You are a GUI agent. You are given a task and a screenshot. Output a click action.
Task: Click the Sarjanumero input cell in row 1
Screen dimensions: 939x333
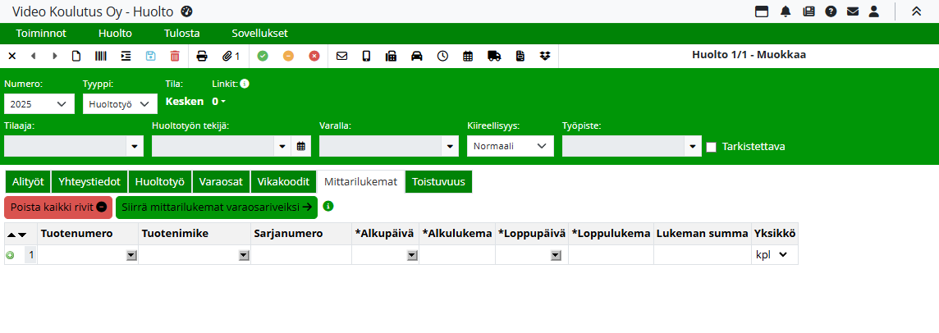(x=301, y=255)
